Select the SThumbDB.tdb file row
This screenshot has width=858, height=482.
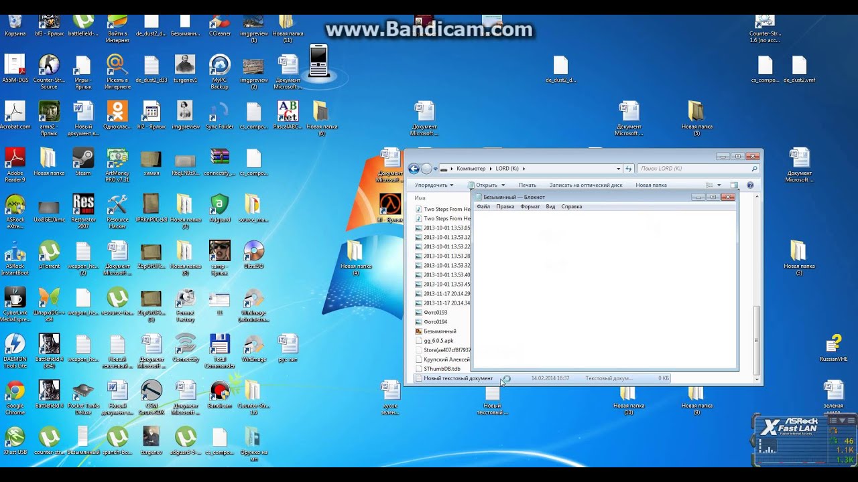click(x=442, y=369)
